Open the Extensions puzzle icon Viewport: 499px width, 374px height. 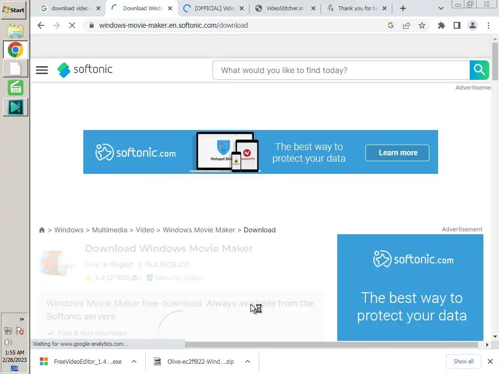[x=441, y=25]
